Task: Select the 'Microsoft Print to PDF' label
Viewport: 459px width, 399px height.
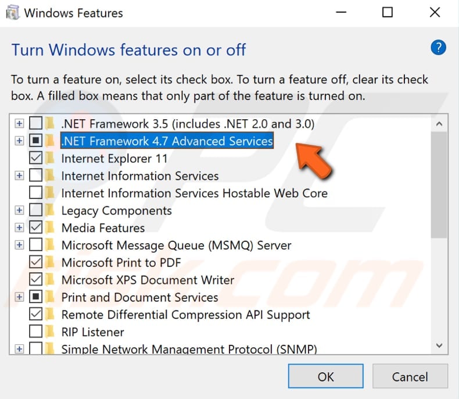Action: point(121,262)
